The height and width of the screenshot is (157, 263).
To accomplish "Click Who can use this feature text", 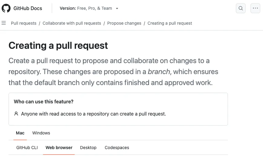I will [x=44, y=102].
